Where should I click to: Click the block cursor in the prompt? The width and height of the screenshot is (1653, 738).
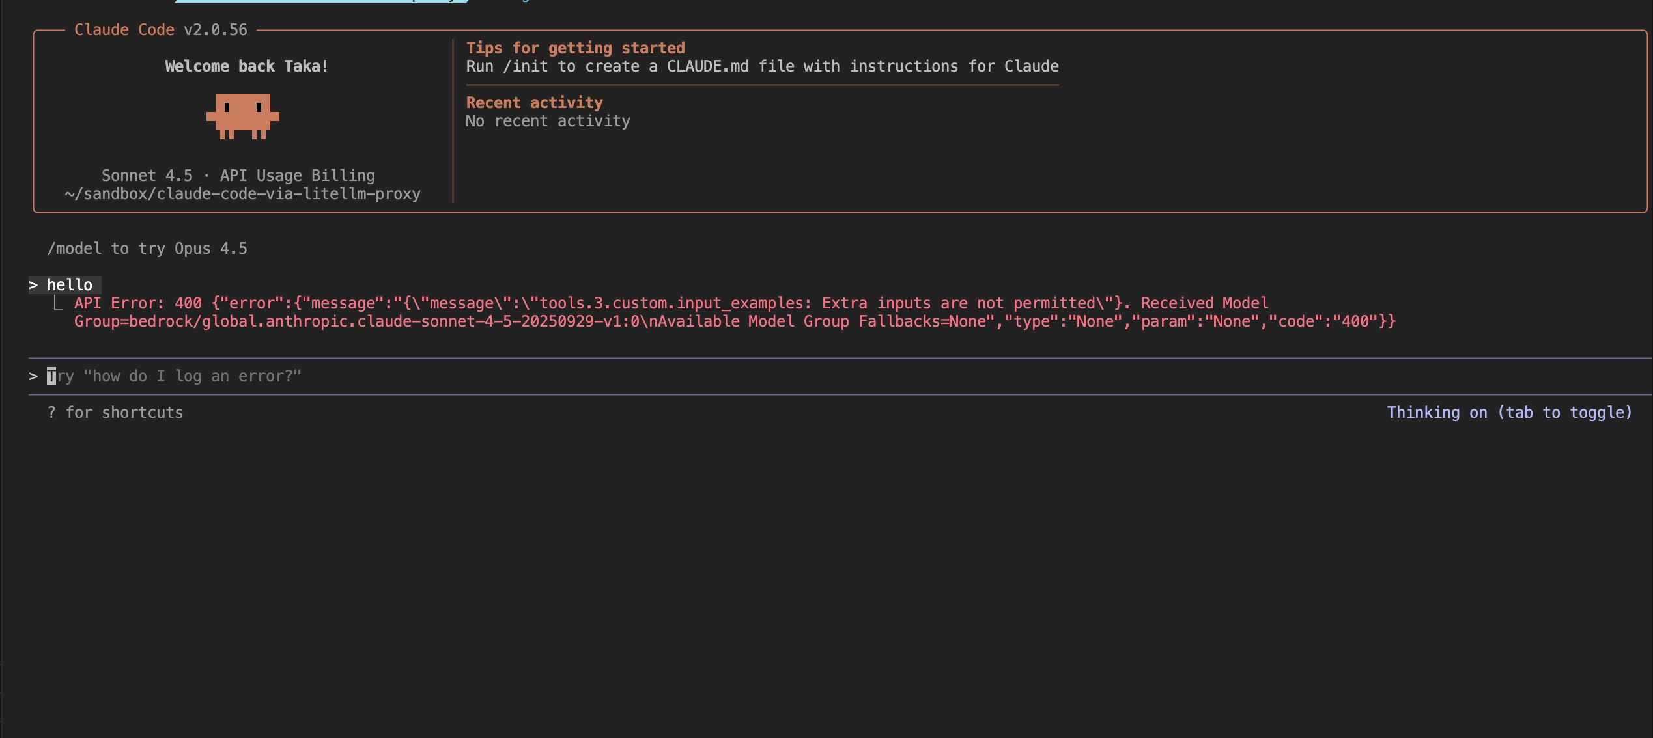tap(51, 376)
